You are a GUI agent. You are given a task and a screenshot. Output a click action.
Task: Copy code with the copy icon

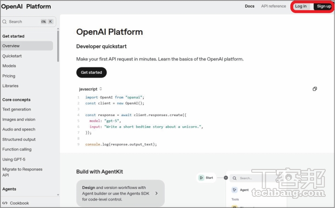click(315, 89)
